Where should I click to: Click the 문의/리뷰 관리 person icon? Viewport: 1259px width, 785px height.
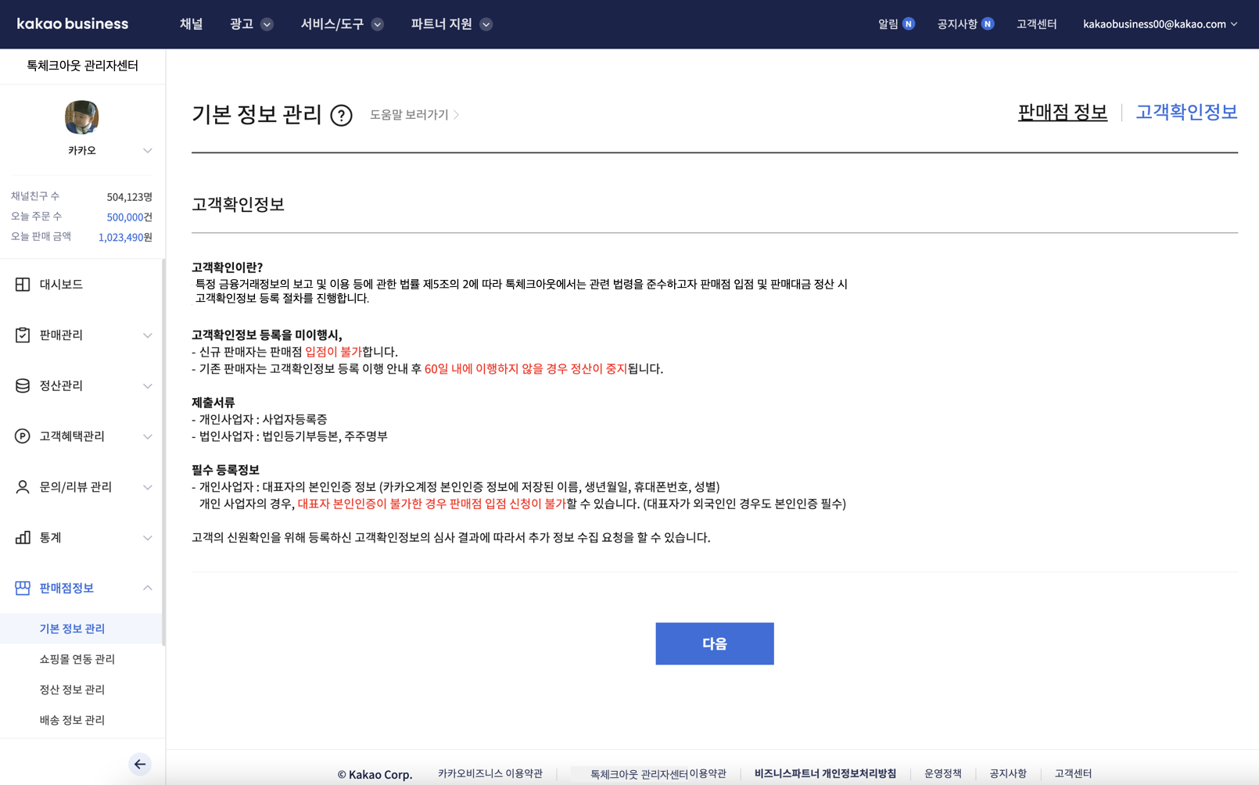pyautogui.click(x=23, y=487)
